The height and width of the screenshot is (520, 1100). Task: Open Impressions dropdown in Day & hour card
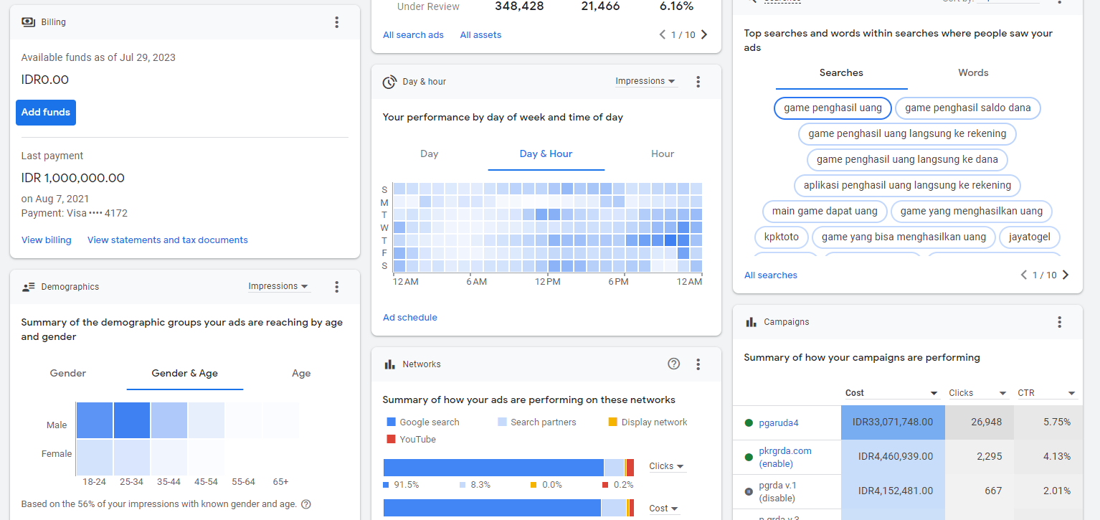645,82
